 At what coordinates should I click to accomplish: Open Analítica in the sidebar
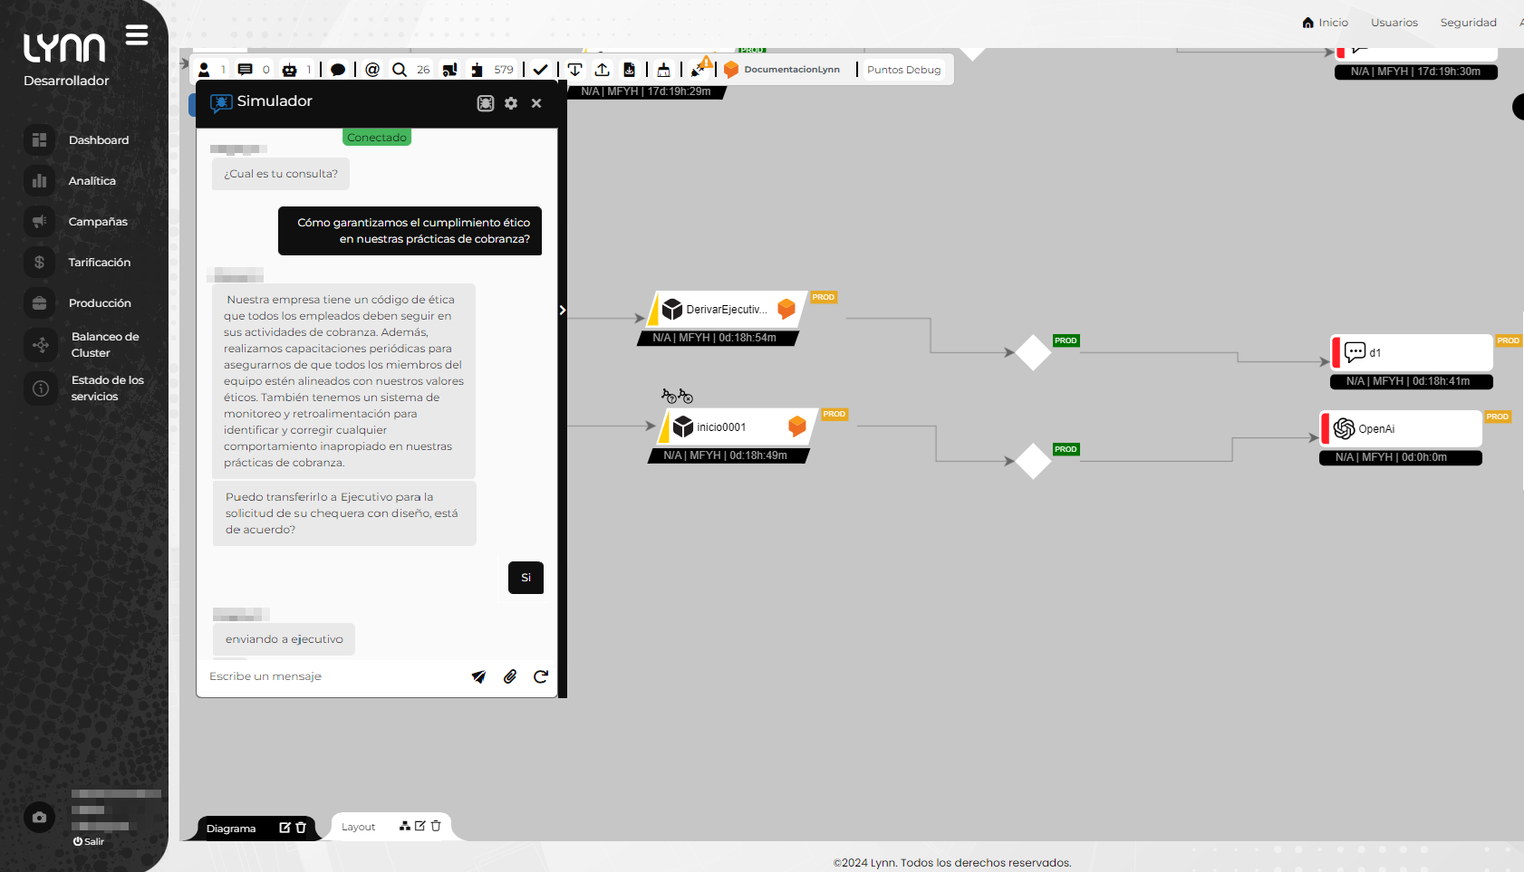click(x=92, y=181)
